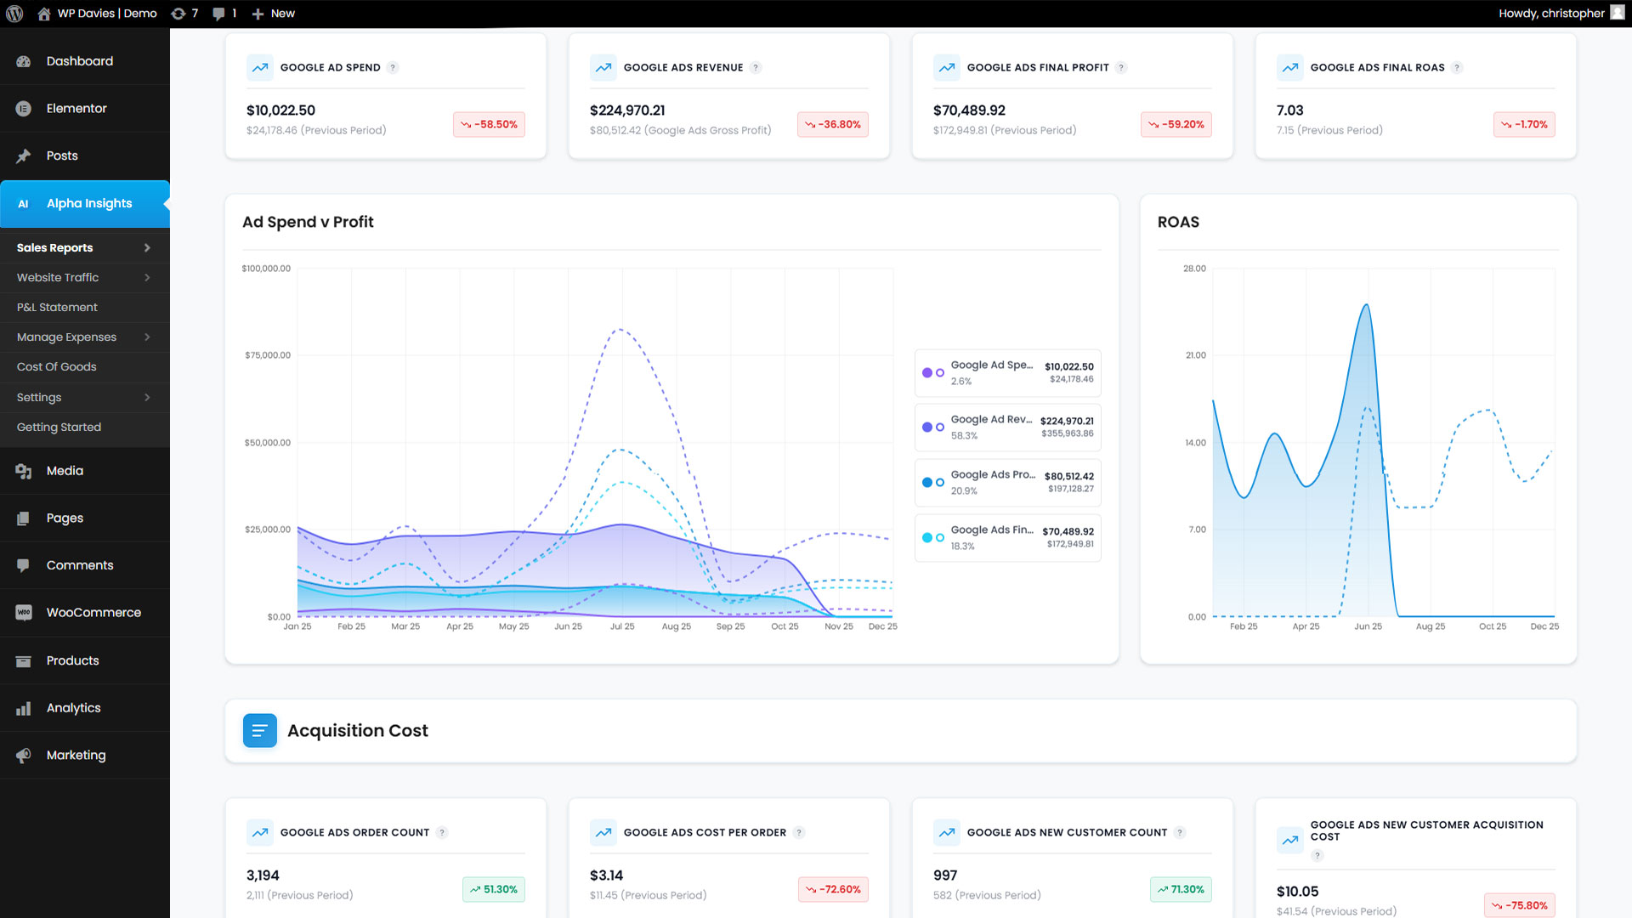
Task: Open the Cost Of Goods menu item
Action: click(57, 367)
